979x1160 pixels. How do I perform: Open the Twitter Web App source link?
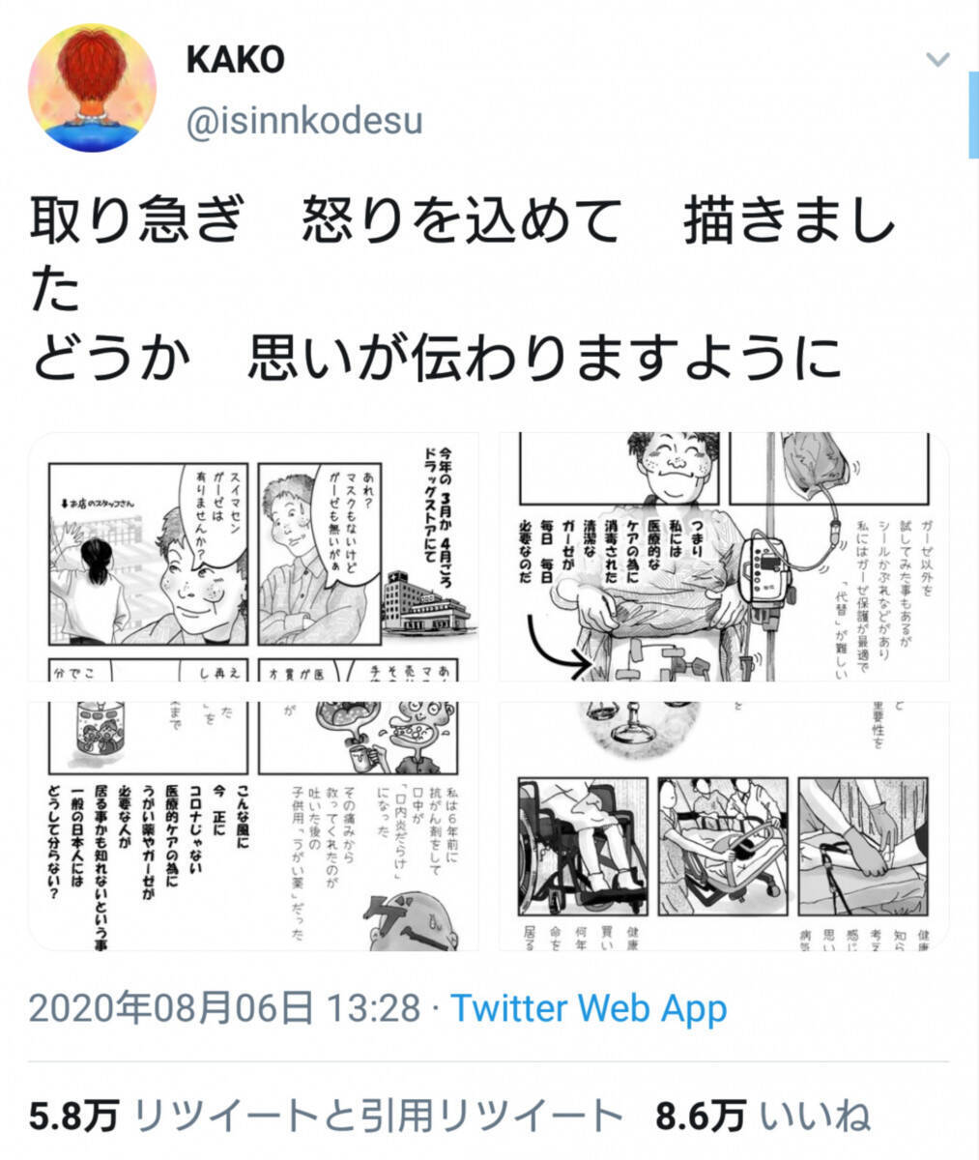point(589,1008)
